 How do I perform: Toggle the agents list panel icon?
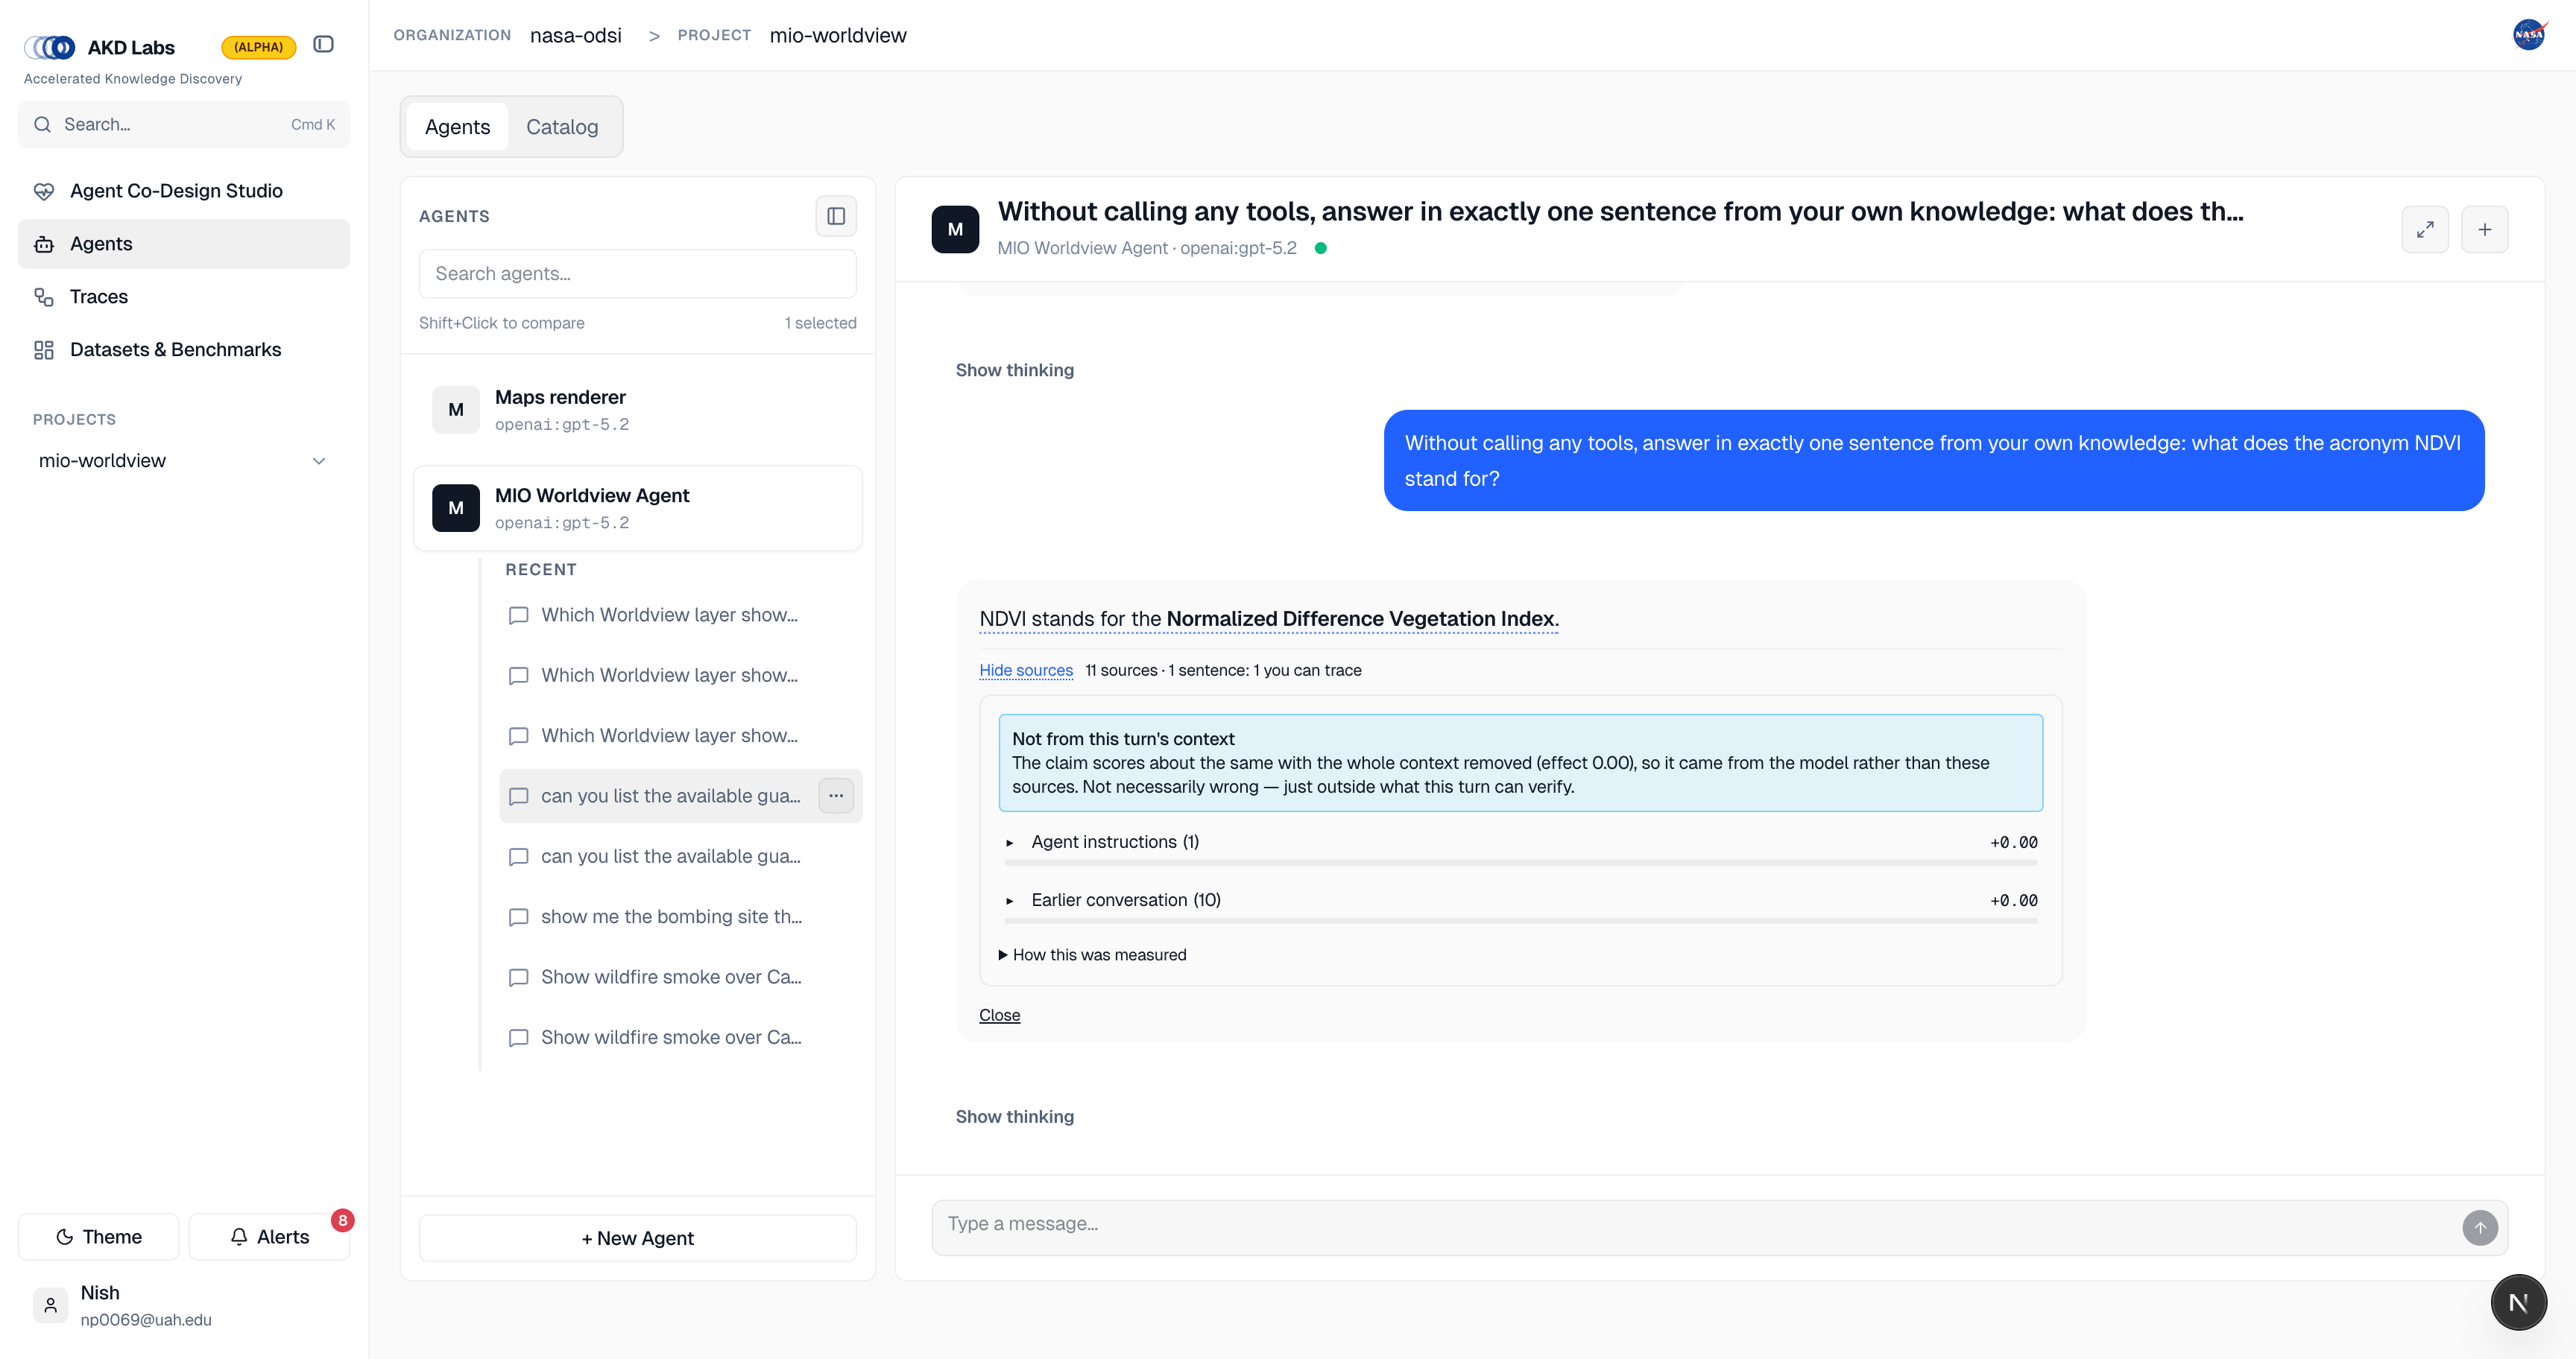click(836, 216)
